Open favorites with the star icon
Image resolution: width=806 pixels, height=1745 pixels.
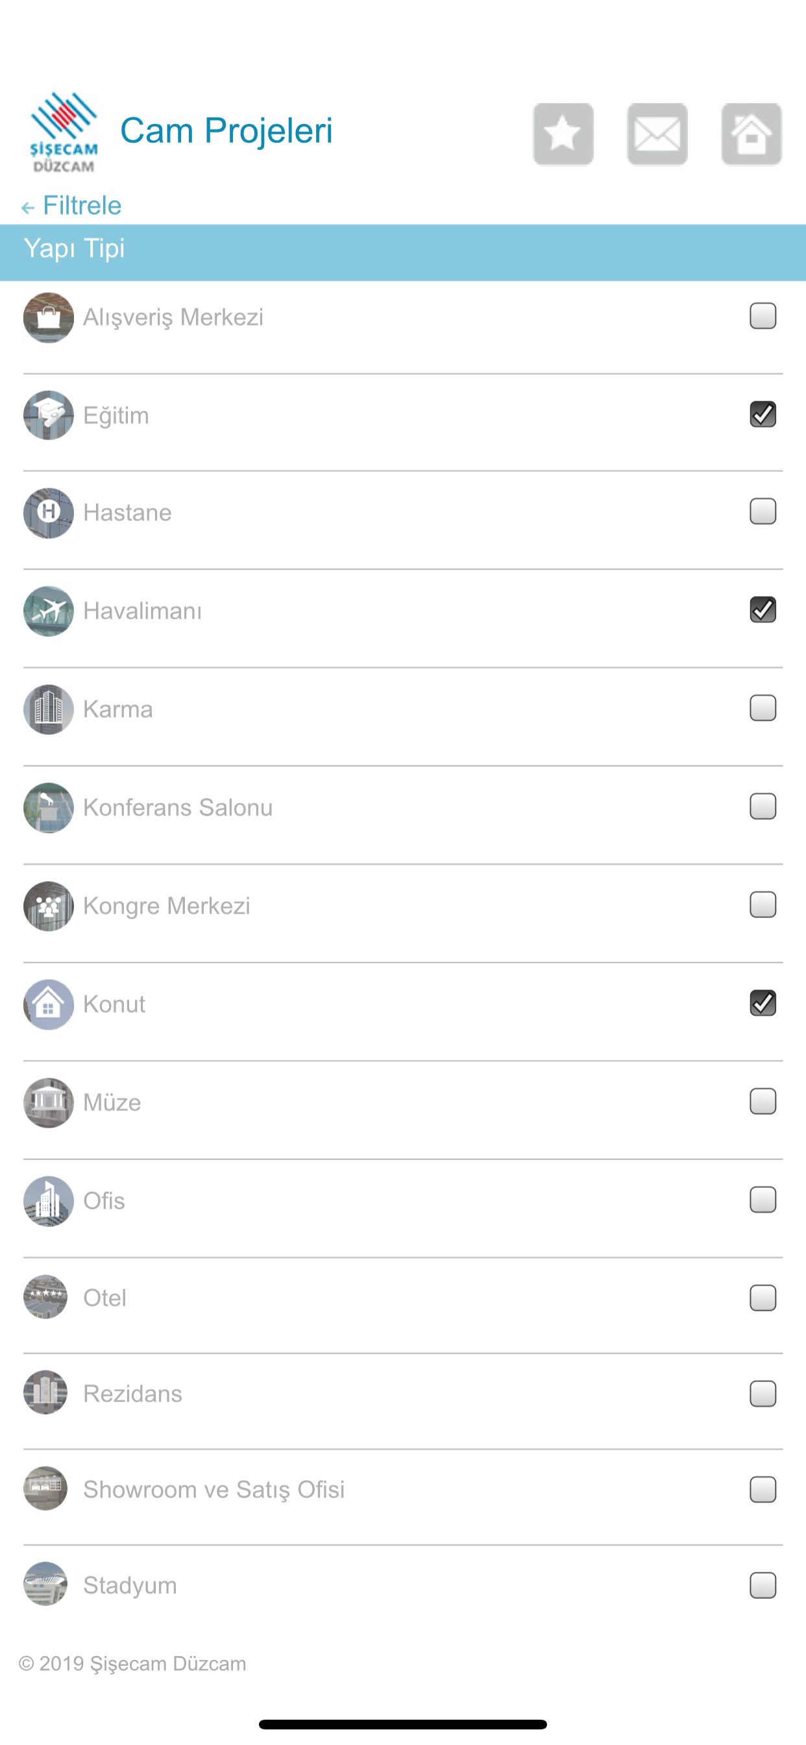(x=563, y=134)
